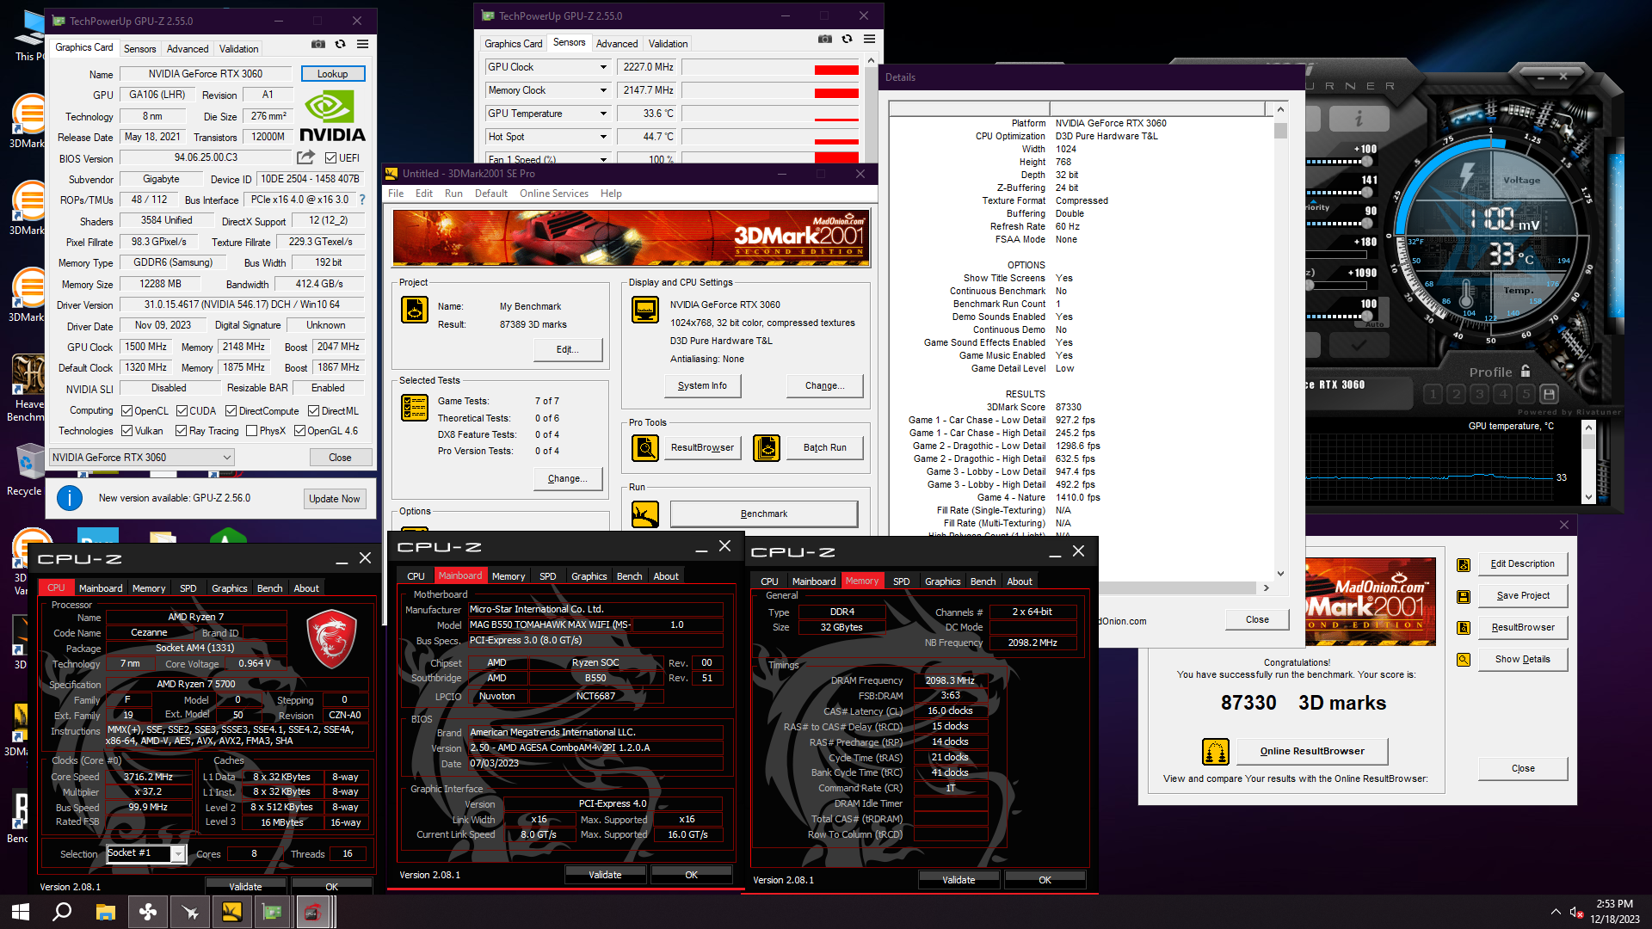Toggle the PhysX checkbox
1652x929 pixels.
pos(251,431)
